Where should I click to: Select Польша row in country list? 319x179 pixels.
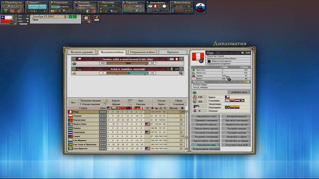click(126, 116)
